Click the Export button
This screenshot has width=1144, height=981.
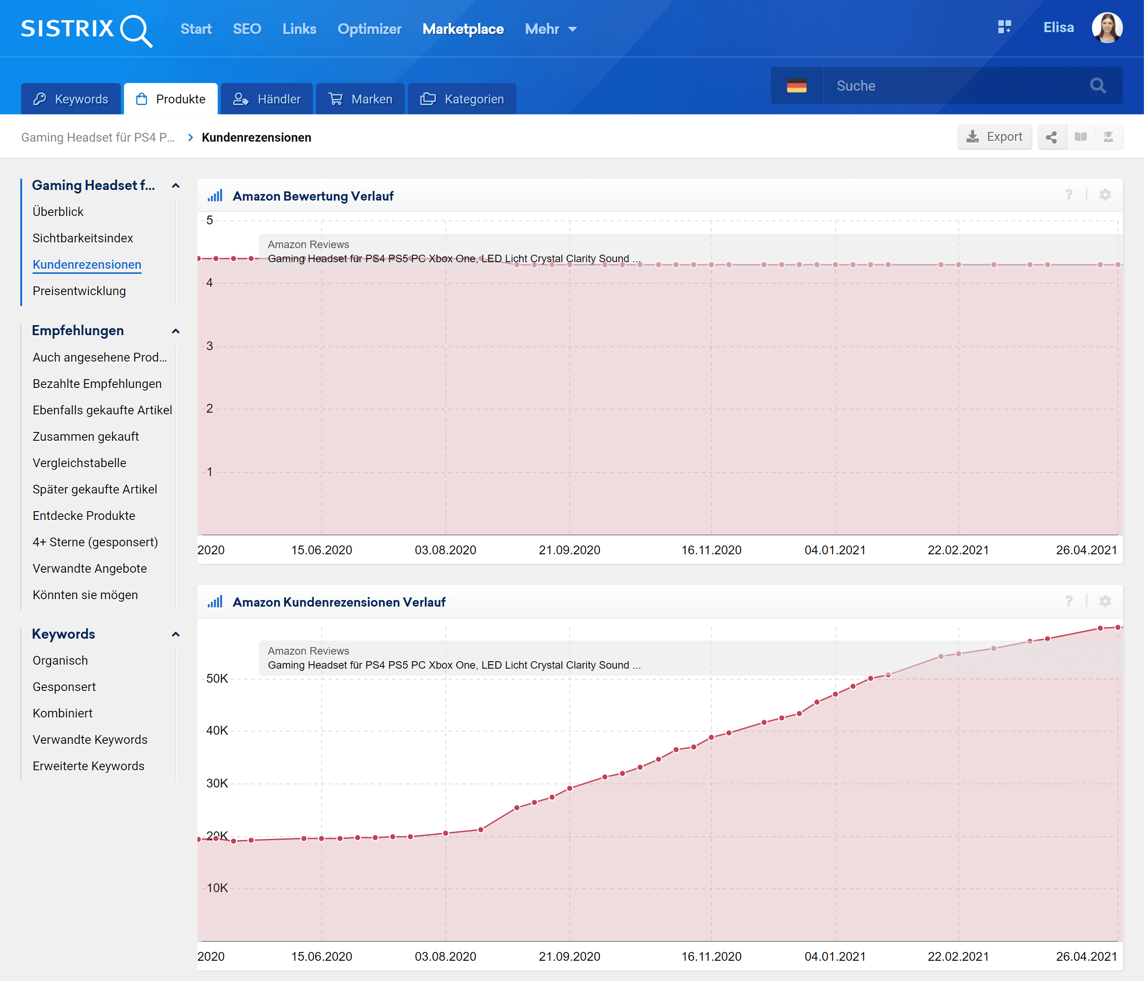tap(994, 137)
